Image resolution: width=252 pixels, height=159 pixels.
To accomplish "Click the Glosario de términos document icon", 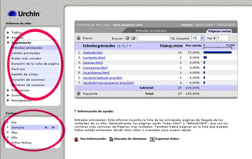I will pyautogui.click(x=111, y=139).
